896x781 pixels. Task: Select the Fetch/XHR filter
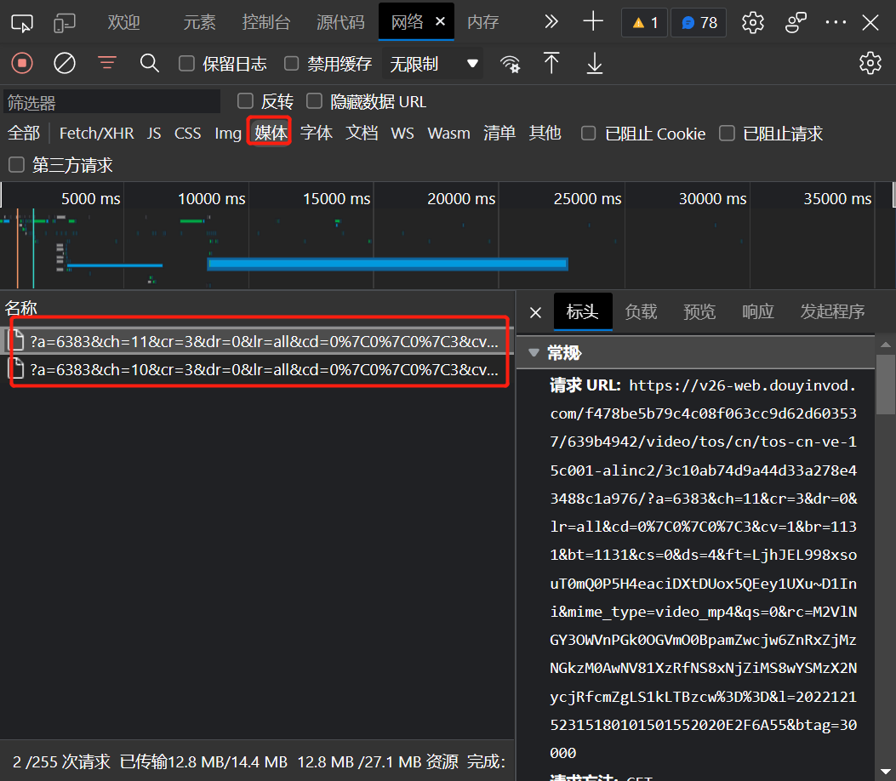pos(96,134)
